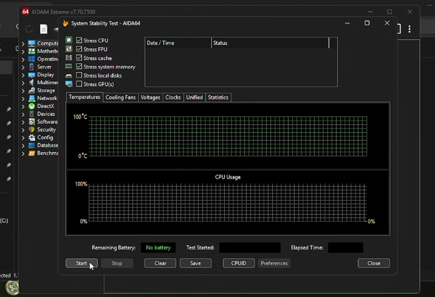Uncheck Stress system memory checkbox
Viewport: 435px width, 297px height.
pos(79,67)
